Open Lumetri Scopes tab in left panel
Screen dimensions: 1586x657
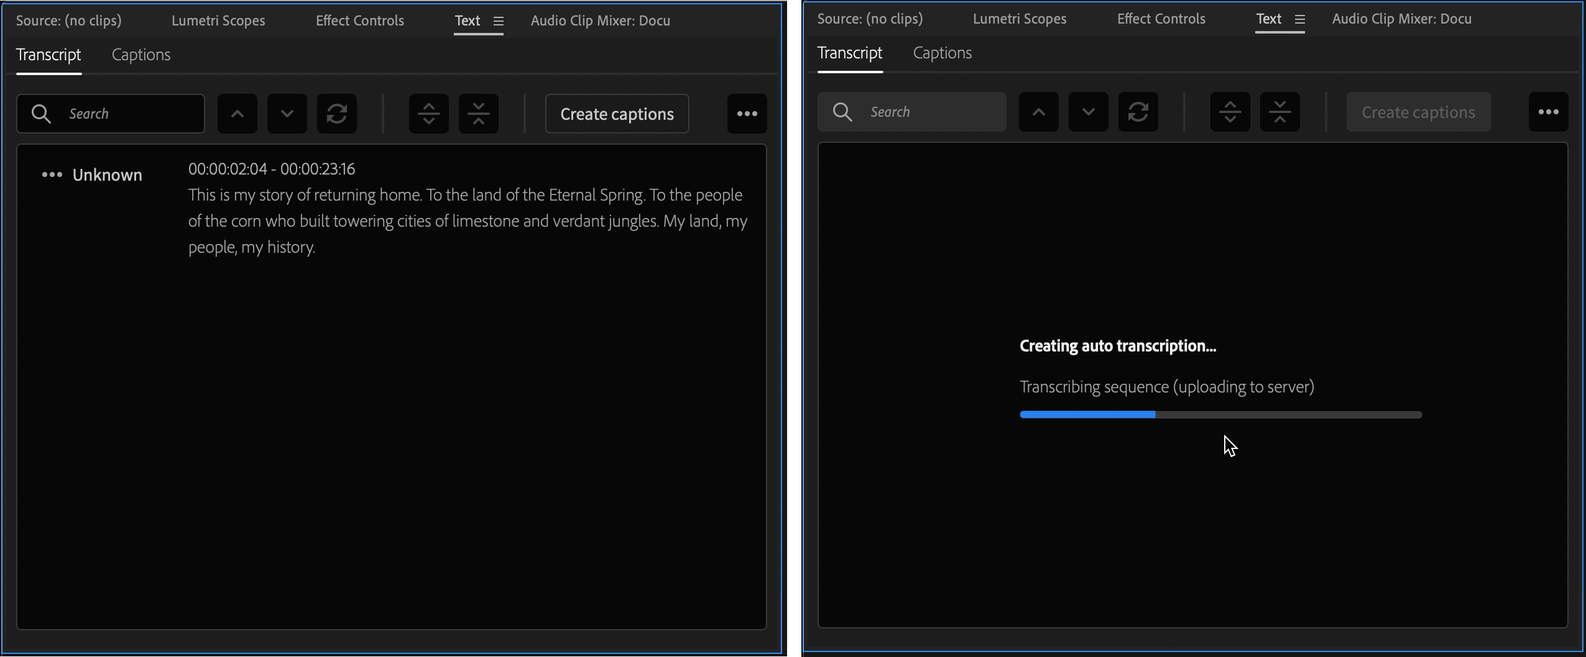tap(218, 20)
